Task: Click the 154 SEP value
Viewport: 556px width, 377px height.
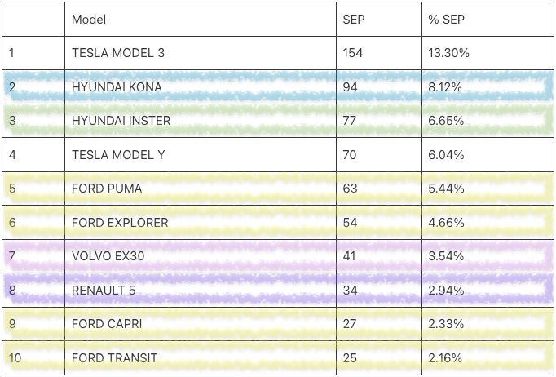Action: point(352,53)
